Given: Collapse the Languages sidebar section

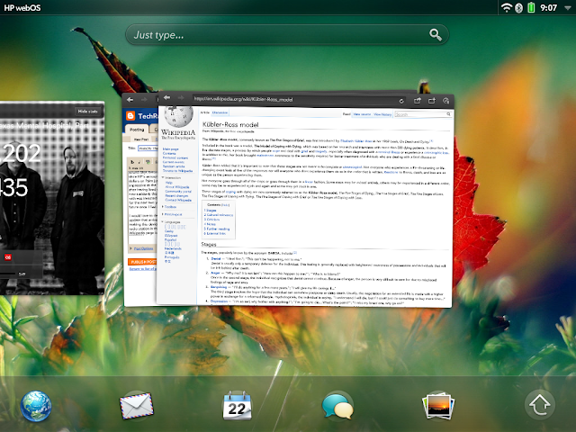Looking at the screenshot, I should pyautogui.click(x=171, y=222).
